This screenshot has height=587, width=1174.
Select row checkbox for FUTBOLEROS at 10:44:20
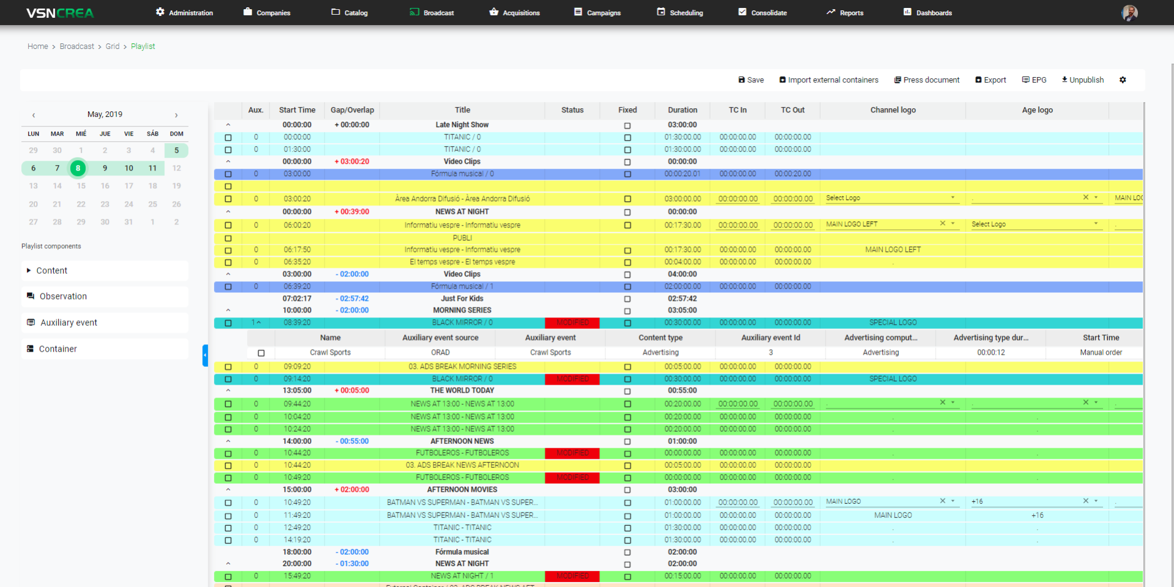coord(228,454)
